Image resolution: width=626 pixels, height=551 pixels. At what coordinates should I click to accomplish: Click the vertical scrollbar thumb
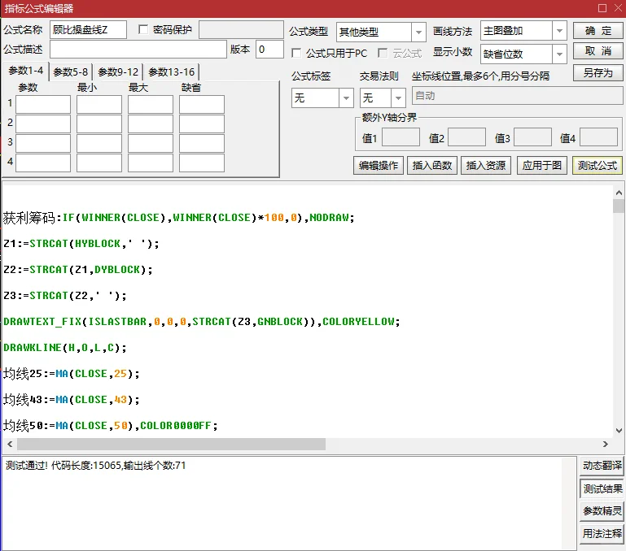click(x=619, y=206)
